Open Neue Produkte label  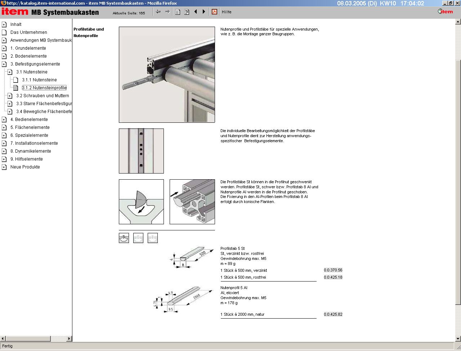click(25, 167)
